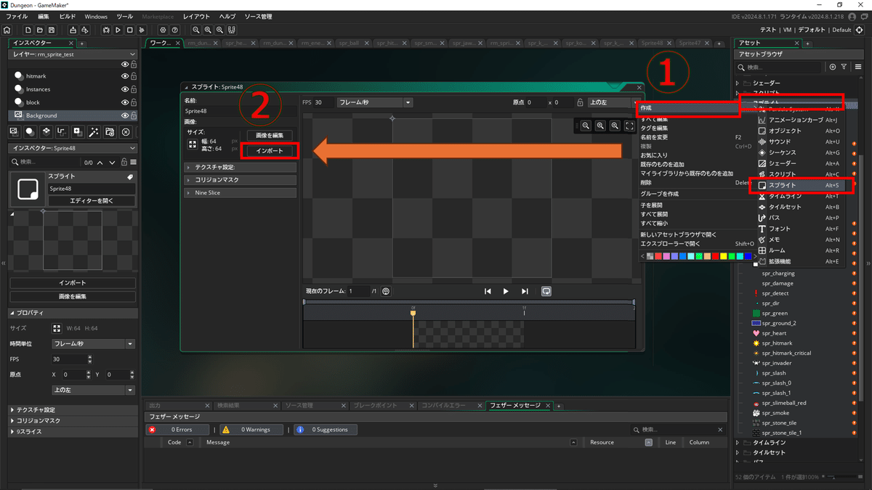Lock the Instances layer
This screenshot has height=490, width=872.
click(x=134, y=89)
